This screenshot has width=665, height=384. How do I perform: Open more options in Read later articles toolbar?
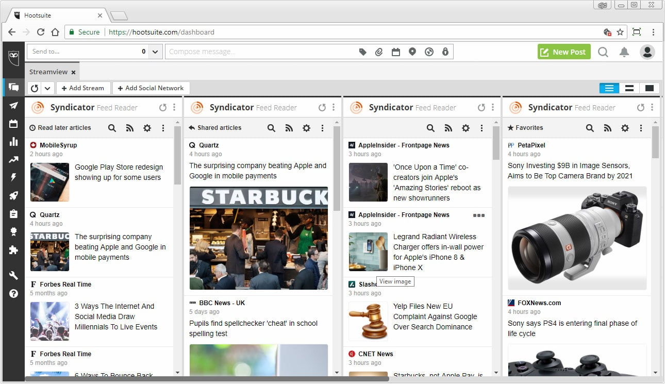point(163,128)
